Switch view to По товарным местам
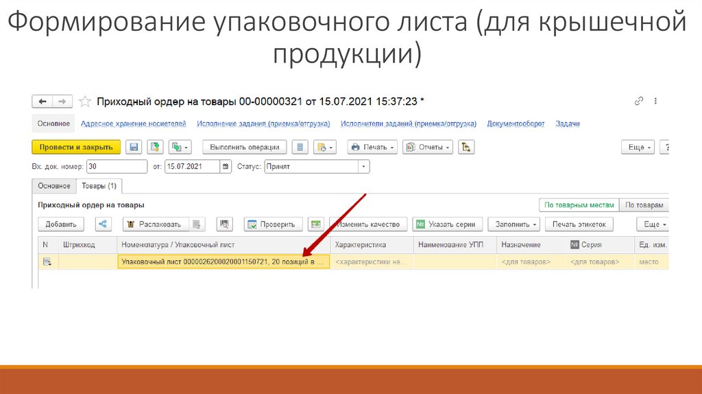Viewport: 702px width, 394px height. (x=578, y=205)
